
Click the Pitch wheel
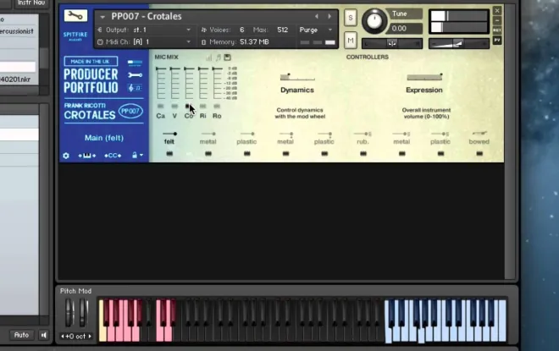[x=69, y=313]
